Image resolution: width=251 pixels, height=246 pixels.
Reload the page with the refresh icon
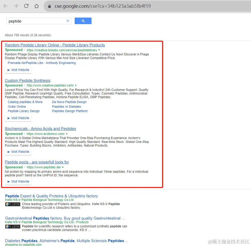[26, 6]
